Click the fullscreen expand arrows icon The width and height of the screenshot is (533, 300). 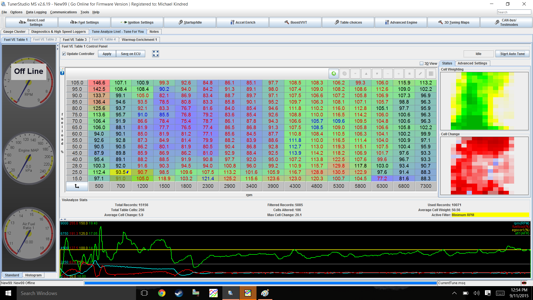155,54
